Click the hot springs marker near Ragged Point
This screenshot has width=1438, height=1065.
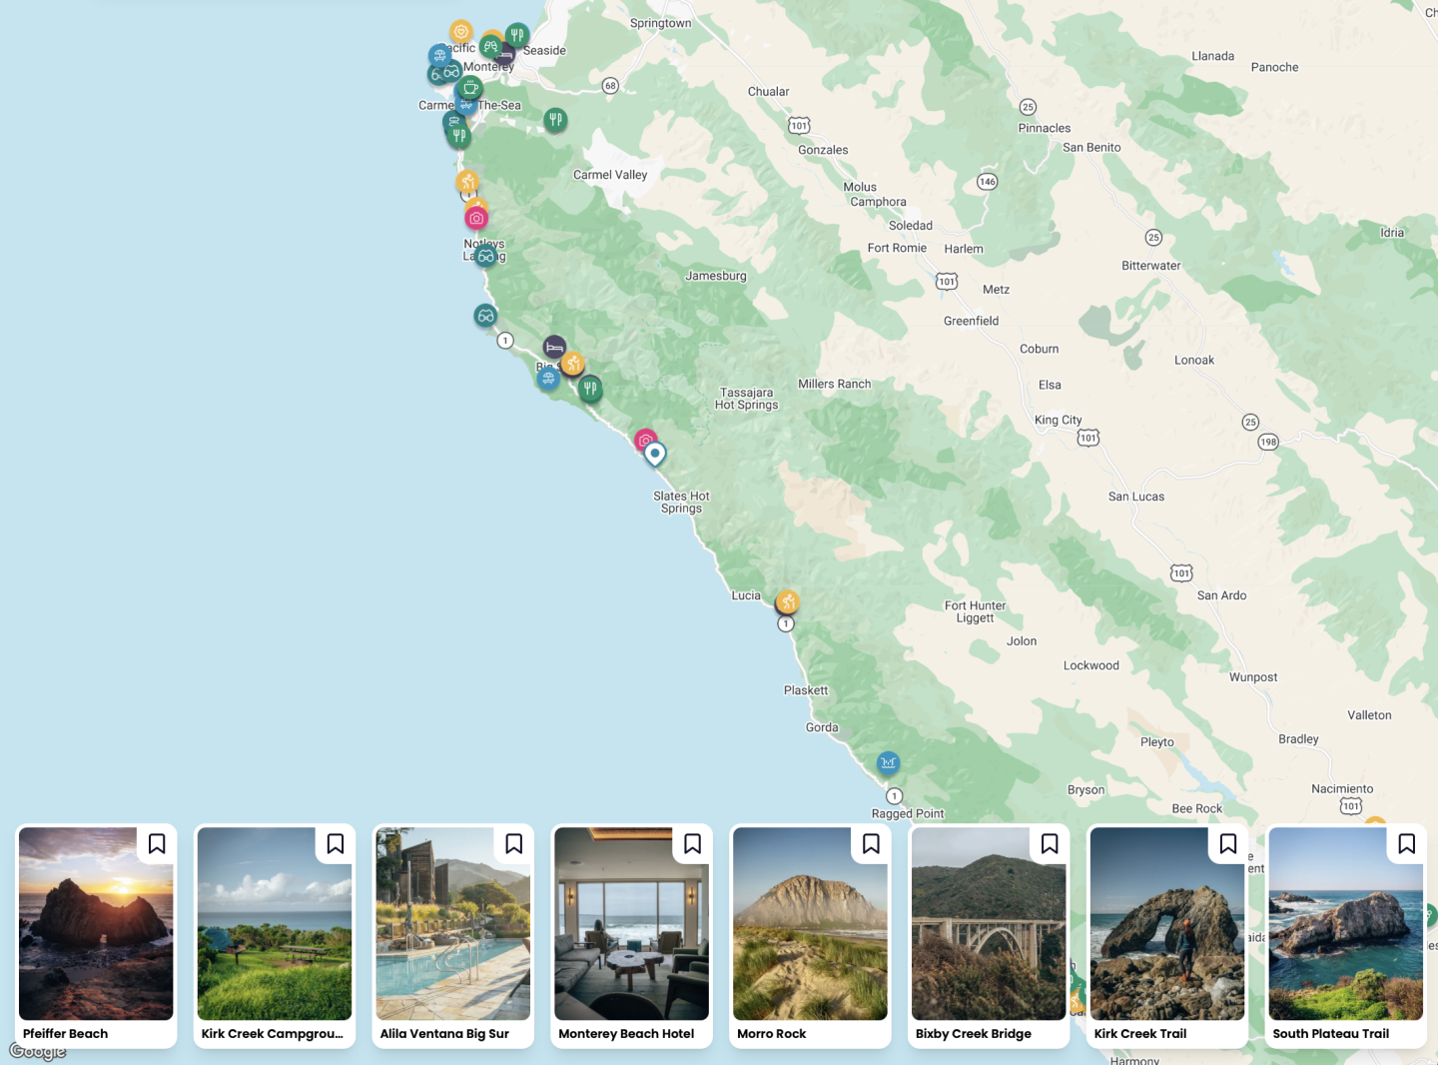click(888, 762)
